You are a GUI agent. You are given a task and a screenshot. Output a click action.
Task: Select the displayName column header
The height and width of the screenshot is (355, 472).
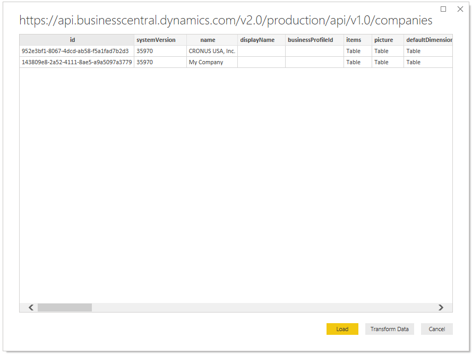260,40
